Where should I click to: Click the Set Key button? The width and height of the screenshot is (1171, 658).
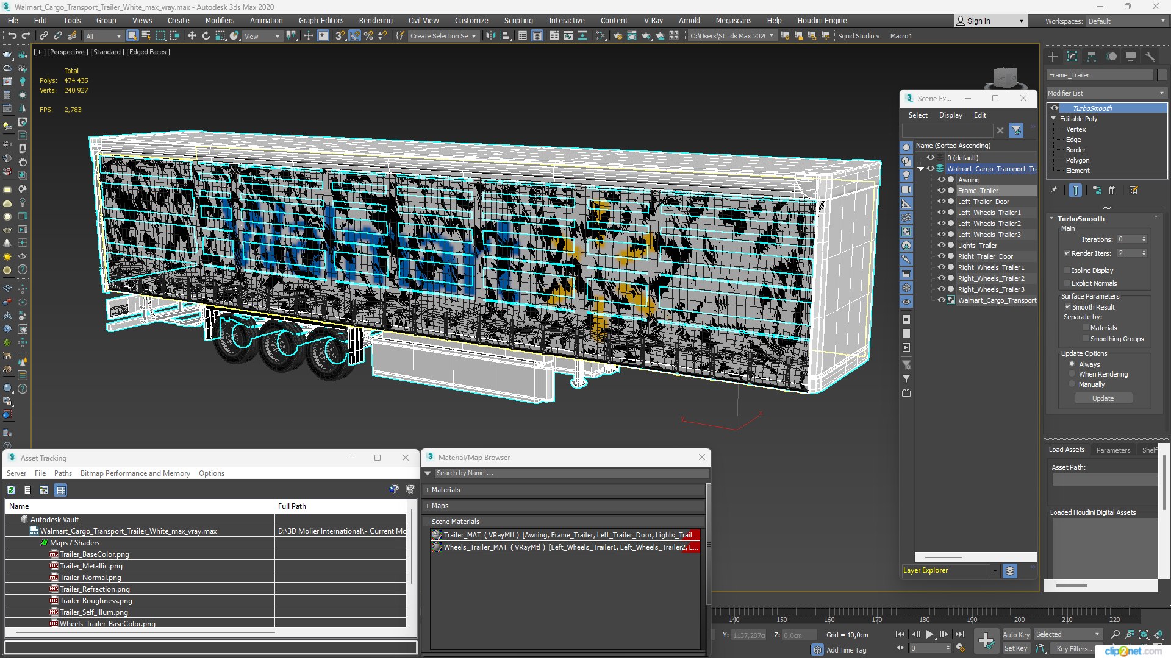(x=1016, y=649)
